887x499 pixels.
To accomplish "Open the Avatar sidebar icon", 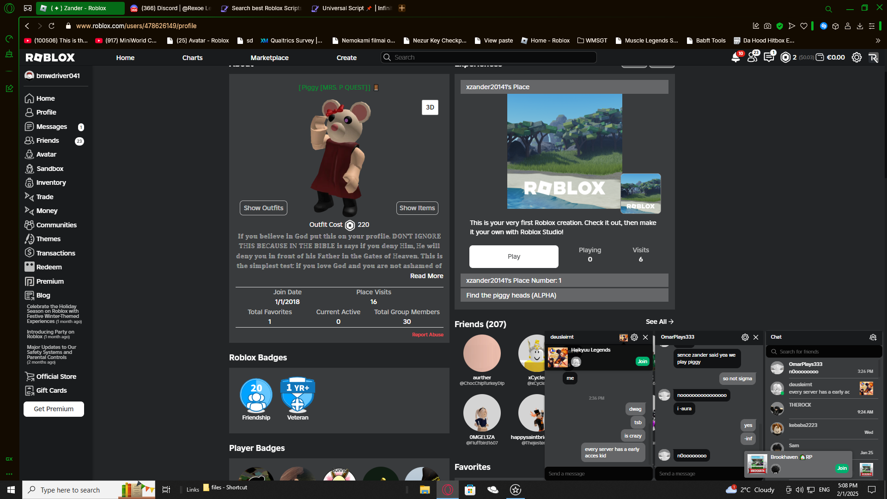I will coord(30,154).
